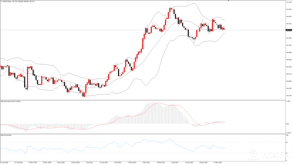Viewport: 293px width, 164px height.
Task: Select the USDJPY,Daily chart title text
Action: coord(7,2)
